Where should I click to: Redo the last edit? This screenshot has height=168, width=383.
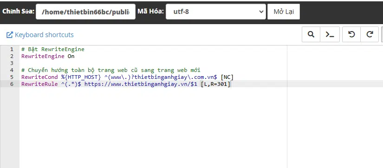[x=370, y=34]
